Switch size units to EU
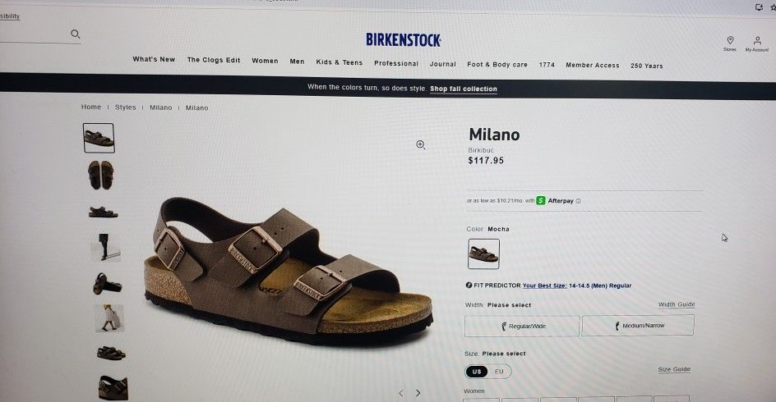 [x=499, y=372]
